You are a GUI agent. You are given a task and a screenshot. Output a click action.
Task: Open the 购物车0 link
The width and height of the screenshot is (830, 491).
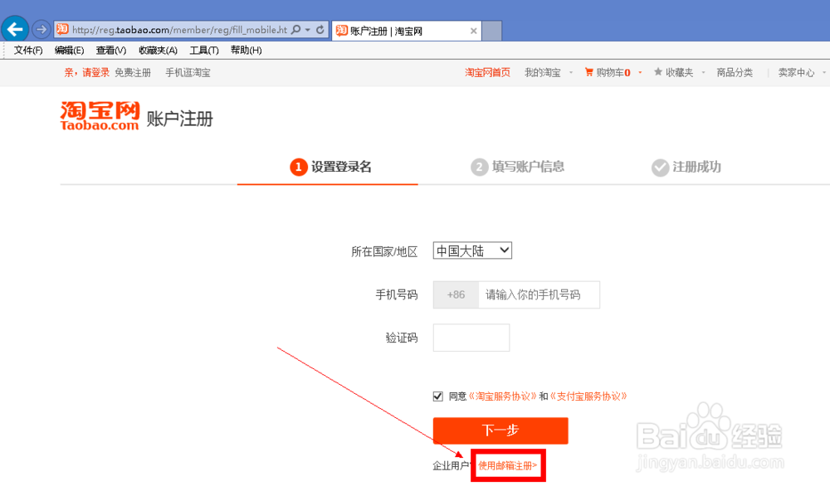613,72
